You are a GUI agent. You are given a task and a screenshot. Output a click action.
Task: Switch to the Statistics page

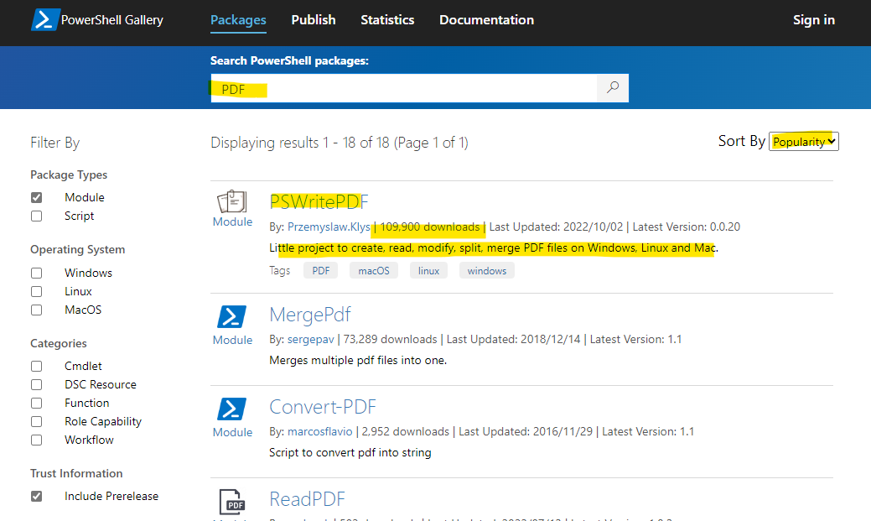[x=387, y=19]
